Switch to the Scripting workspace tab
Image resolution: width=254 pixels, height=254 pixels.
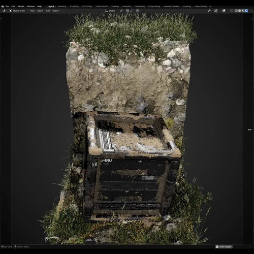pyautogui.click(x=187, y=7)
